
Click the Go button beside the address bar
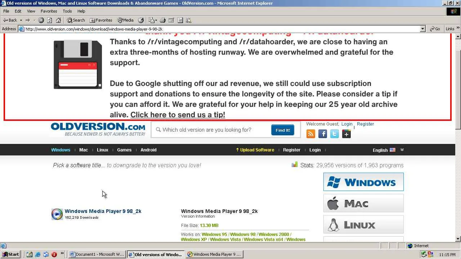point(435,29)
